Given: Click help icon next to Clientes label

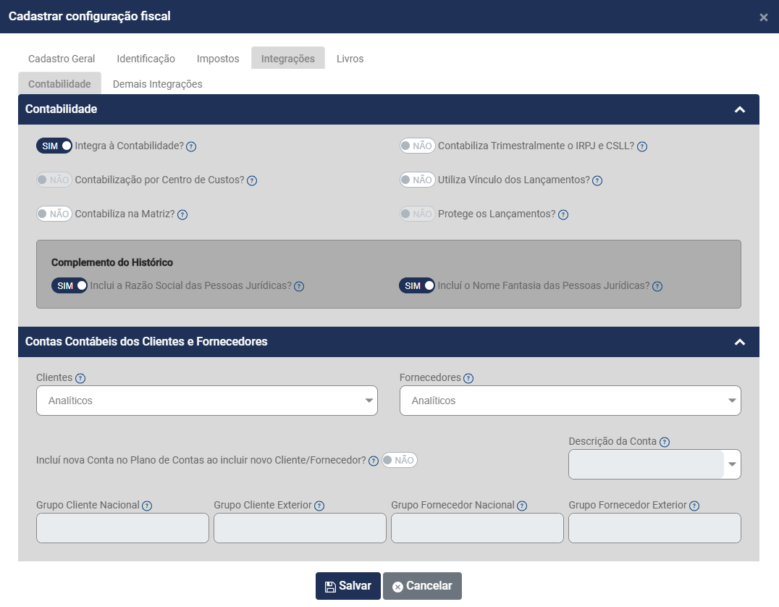Looking at the screenshot, I should pyautogui.click(x=80, y=378).
